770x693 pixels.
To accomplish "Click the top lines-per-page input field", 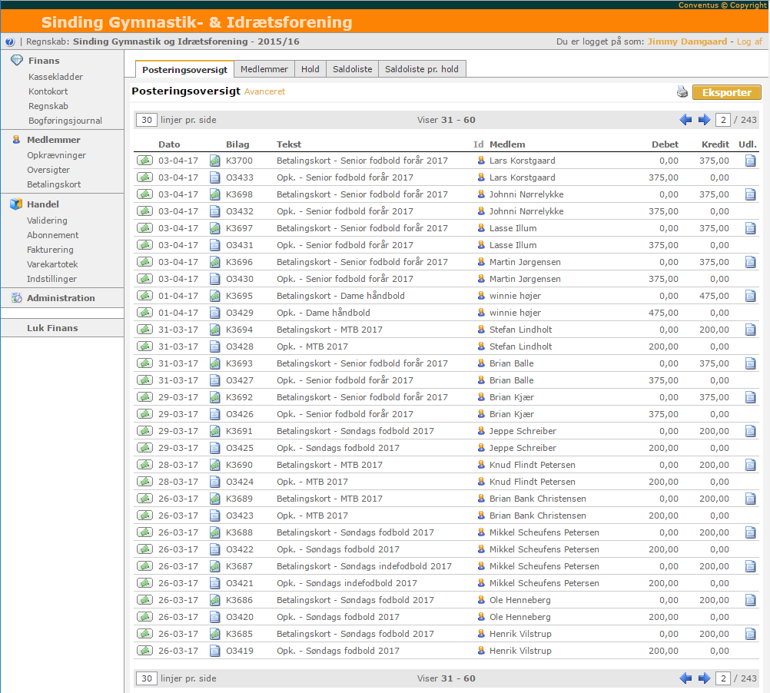I will [x=147, y=120].
